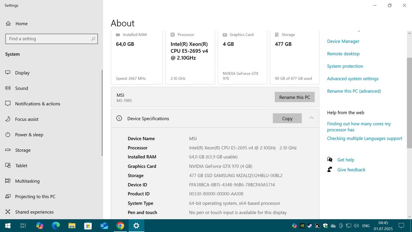The height and width of the screenshot is (232, 412).
Task: Click the storage value '477 GB SSD SAMSUNG MZALQ512HBLU-00BL2'
Action: [236, 176]
